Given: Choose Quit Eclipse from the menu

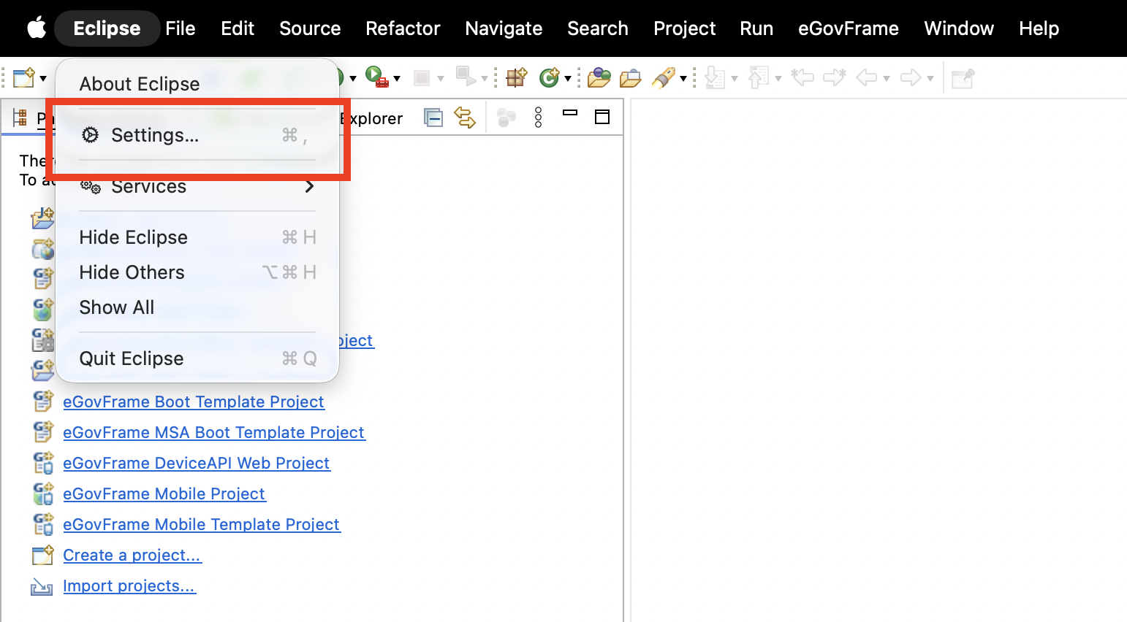Looking at the screenshot, I should (x=197, y=358).
